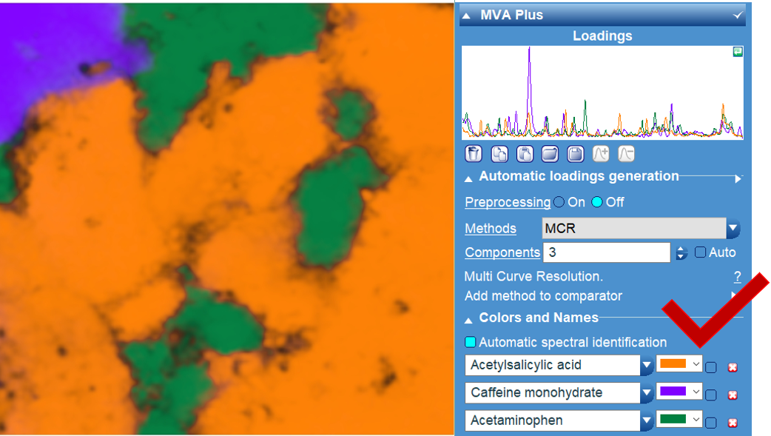Click the copy loadings icon
Viewport: 771px width, 436px height.
tap(499, 154)
